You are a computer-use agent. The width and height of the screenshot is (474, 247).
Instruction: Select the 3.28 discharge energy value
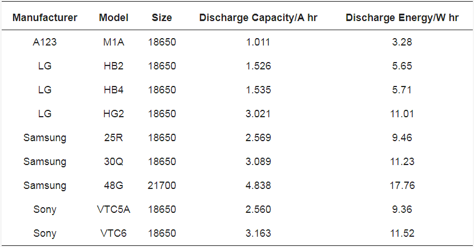(402, 42)
